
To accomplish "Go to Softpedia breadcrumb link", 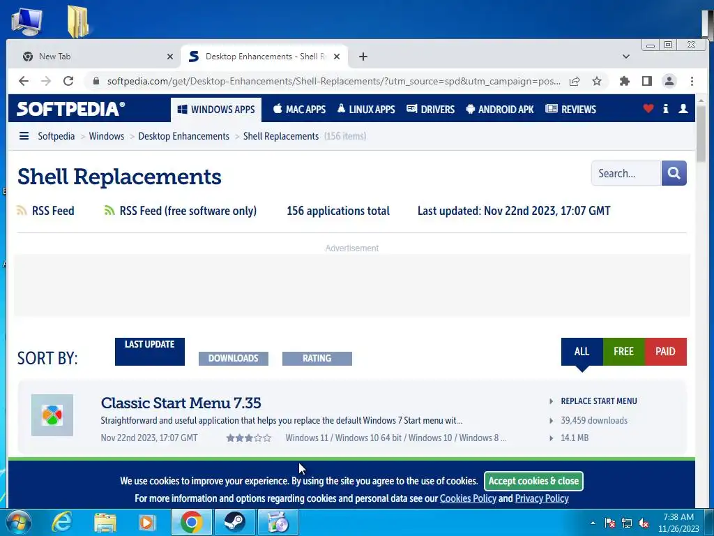I will 56,136.
